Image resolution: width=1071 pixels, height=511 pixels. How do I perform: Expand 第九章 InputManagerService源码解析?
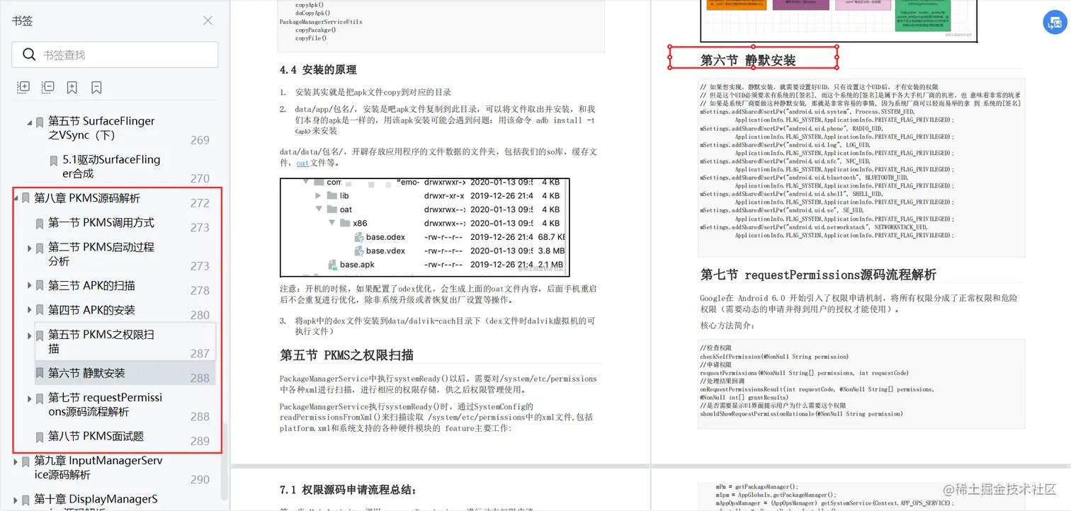point(14,461)
